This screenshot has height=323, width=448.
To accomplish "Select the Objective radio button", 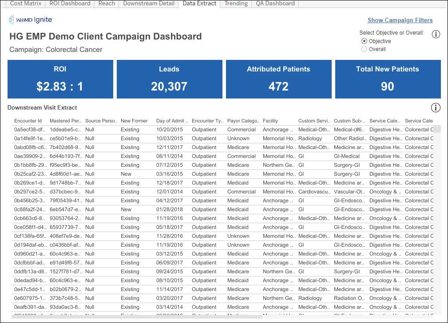I will click(x=365, y=41).
